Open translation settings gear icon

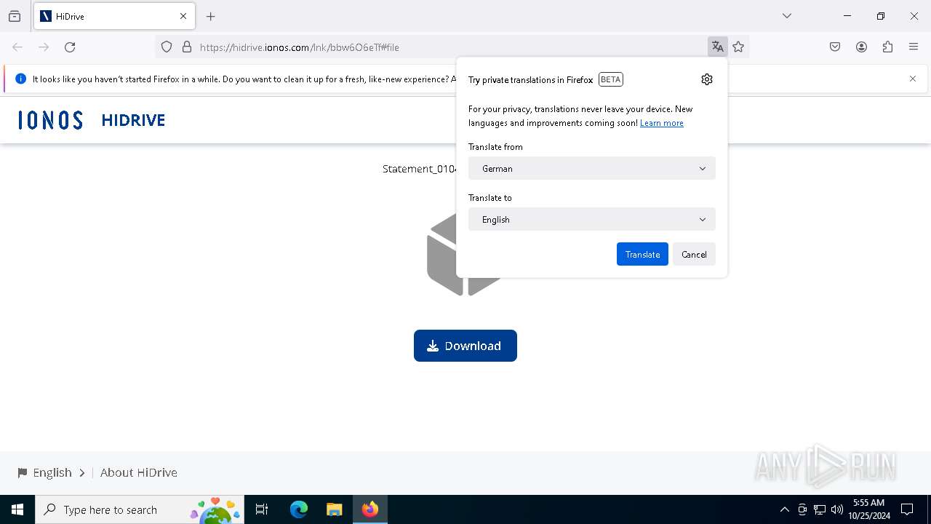click(707, 79)
